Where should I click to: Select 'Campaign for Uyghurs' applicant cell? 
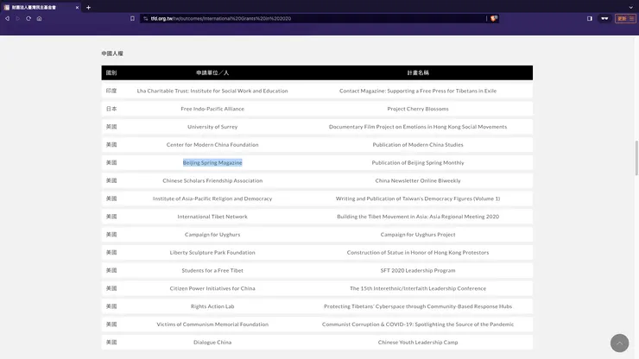212,235
